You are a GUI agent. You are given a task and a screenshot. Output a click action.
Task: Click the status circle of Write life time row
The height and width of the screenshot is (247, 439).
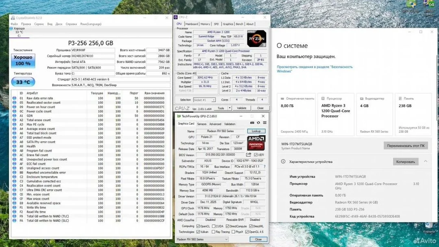(14, 208)
